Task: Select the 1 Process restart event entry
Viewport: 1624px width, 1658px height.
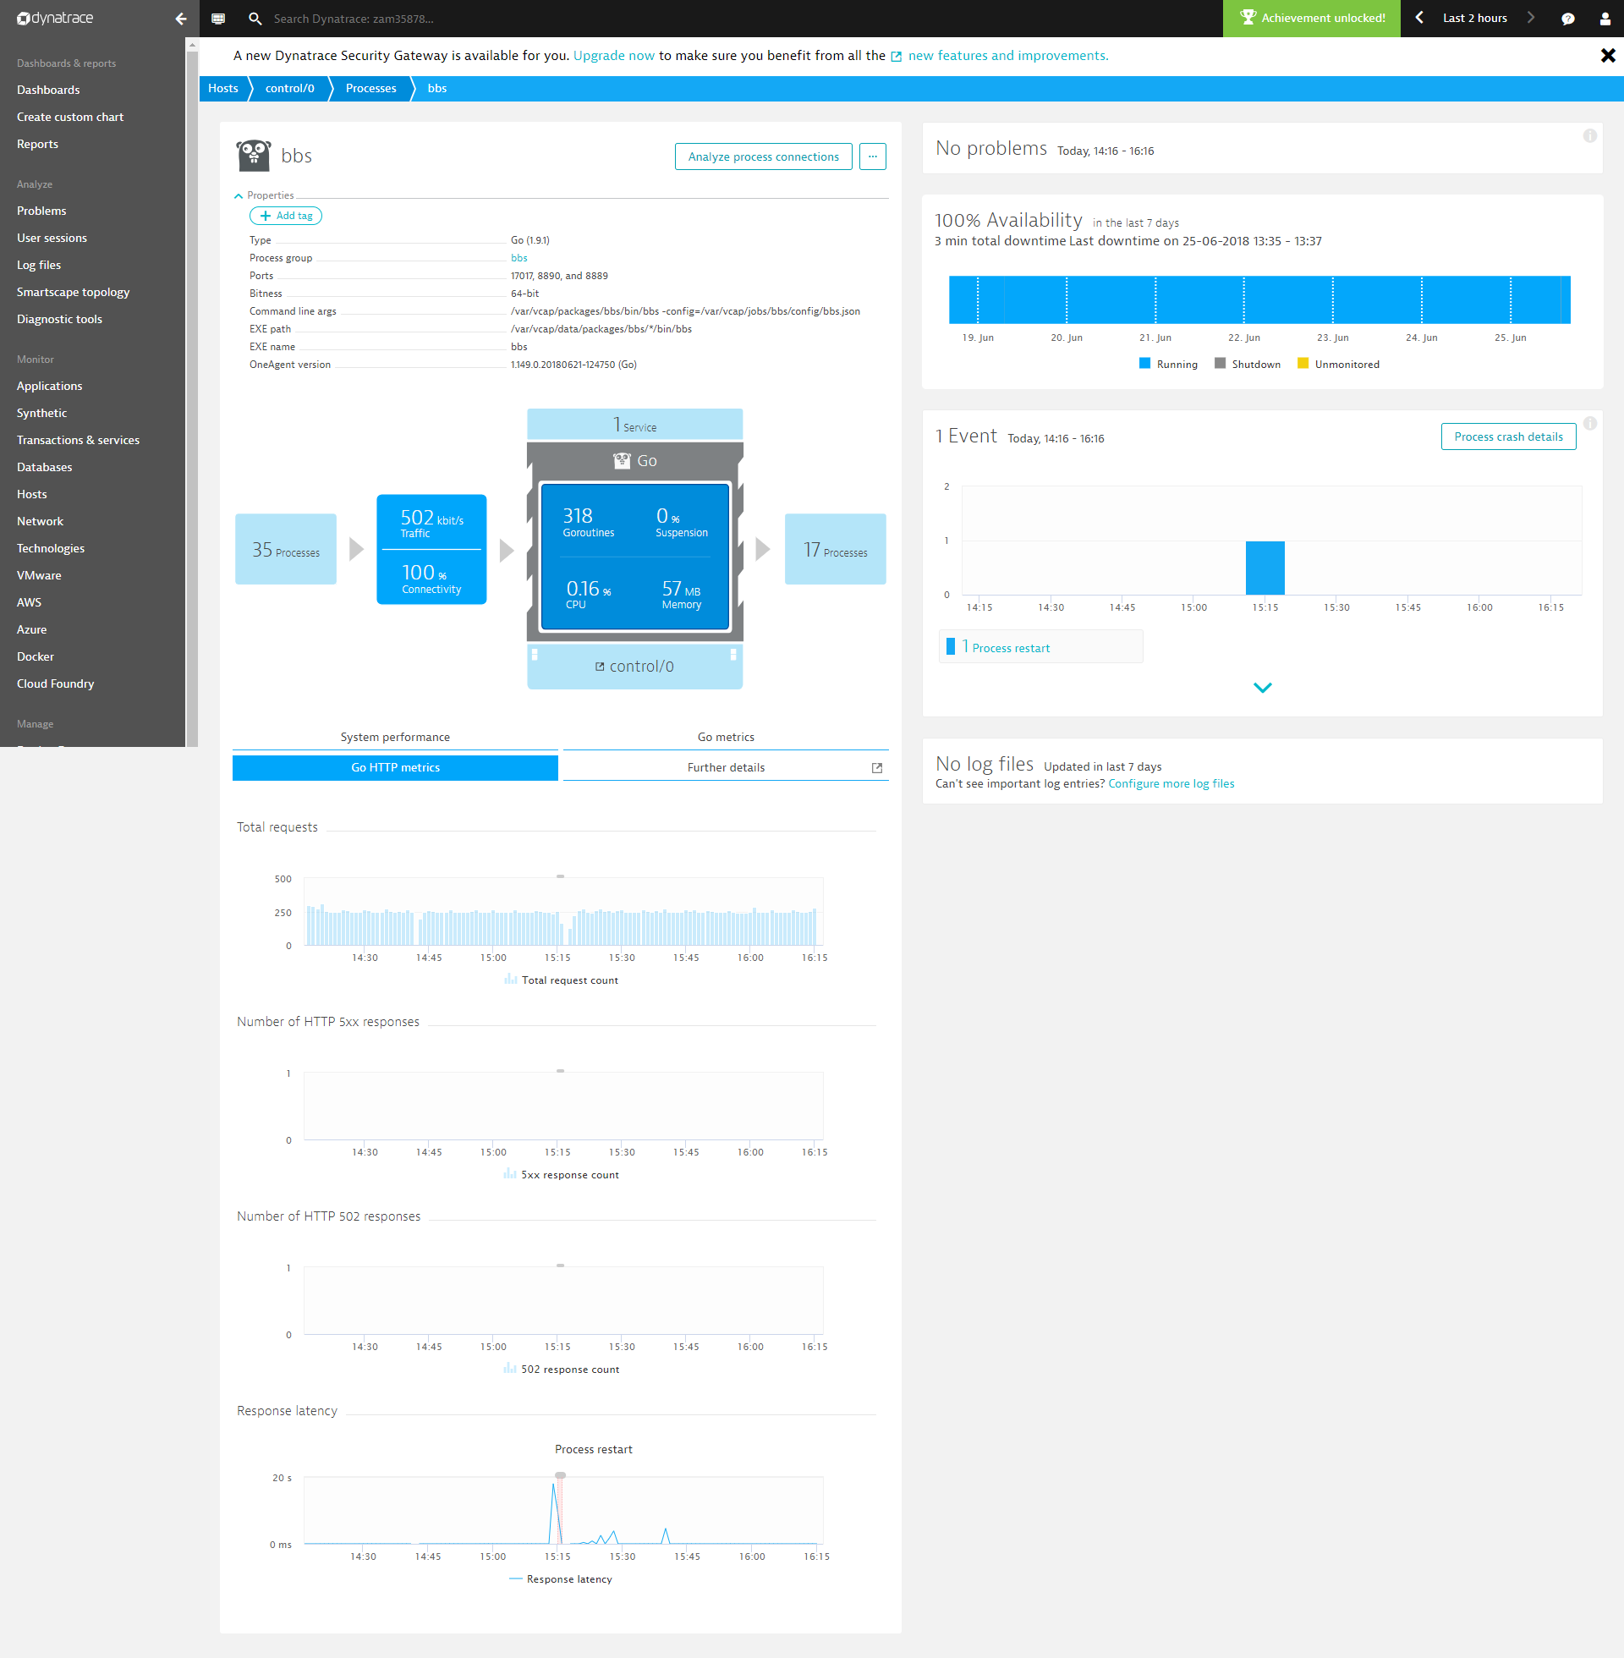Action: 1040,646
